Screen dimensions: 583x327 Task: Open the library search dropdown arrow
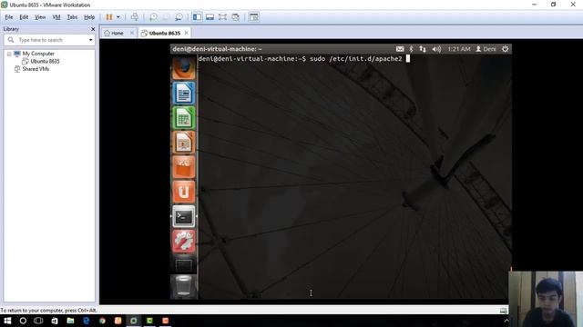pos(91,40)
